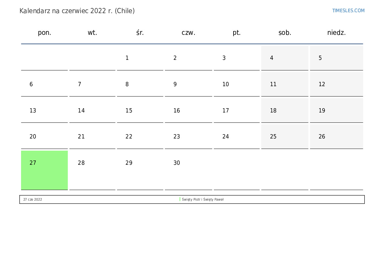
Task: Click the holiday name Święty Piotr i Święty Paweł
Action: [202, 199]
